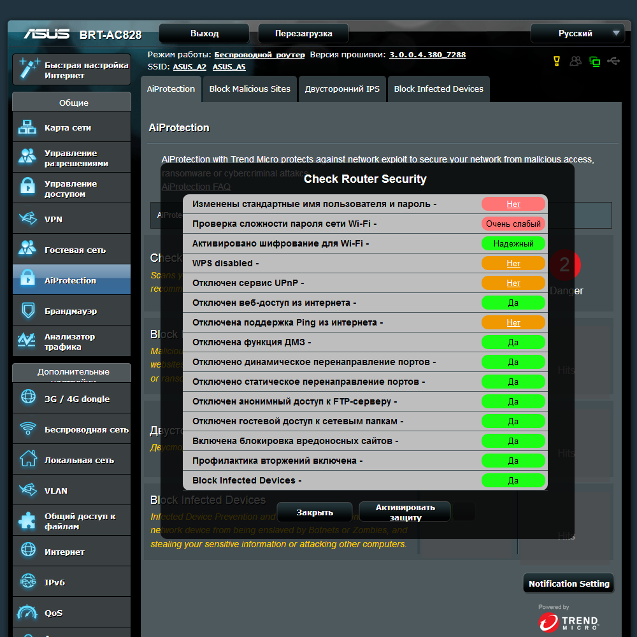
Task: Click the Trend Micro logo
Action: click(x=569, y=622)
